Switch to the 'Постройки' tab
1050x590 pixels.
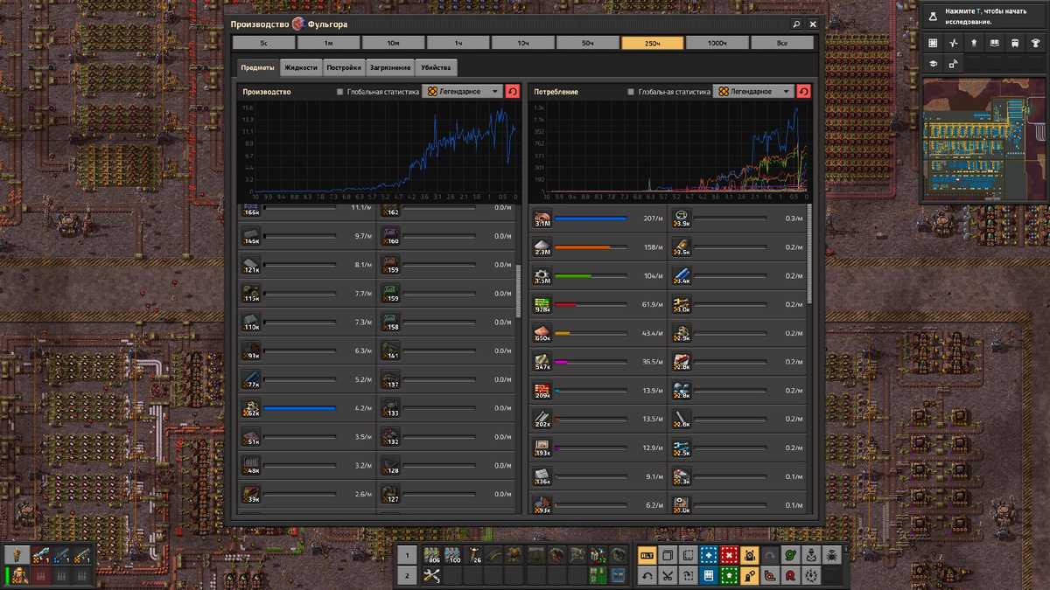tap(344, 67)
